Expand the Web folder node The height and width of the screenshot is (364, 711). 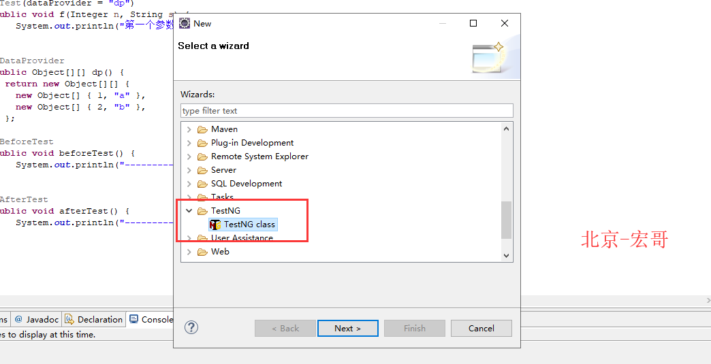pyautogui.click(x=189, y=252)
